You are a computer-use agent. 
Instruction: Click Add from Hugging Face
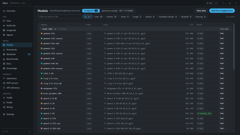click(x=222, y=11)
